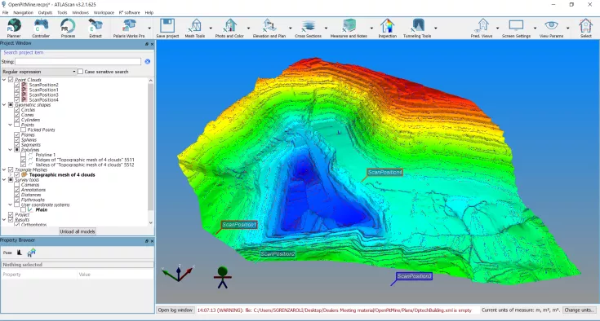Open the Workspace menu
Screen dimensions: 600x321
tap(104, 12)
